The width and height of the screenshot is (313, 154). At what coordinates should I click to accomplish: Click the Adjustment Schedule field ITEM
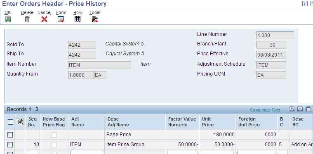271,65
